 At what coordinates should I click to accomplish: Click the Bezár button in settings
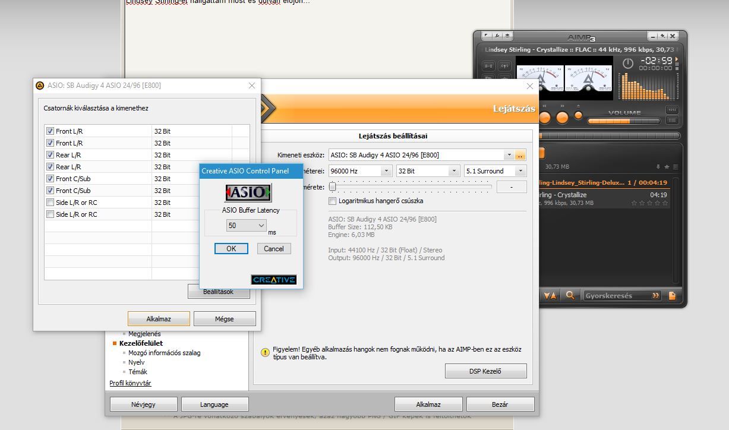point(500,404)
